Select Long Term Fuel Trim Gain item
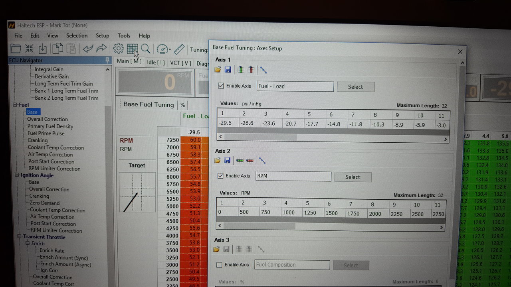The image size is (511, 287). 63,84
